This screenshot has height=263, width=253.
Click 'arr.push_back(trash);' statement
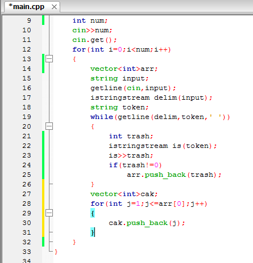pos(174,175)
